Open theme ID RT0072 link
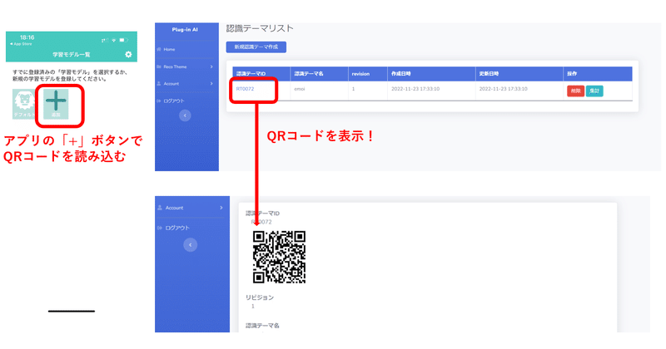This screenshot has height=349, width=666. (x=245, y=89)
